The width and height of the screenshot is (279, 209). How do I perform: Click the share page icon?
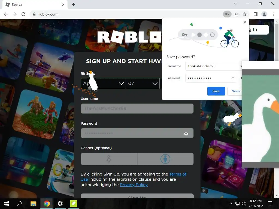coord(236,14)
